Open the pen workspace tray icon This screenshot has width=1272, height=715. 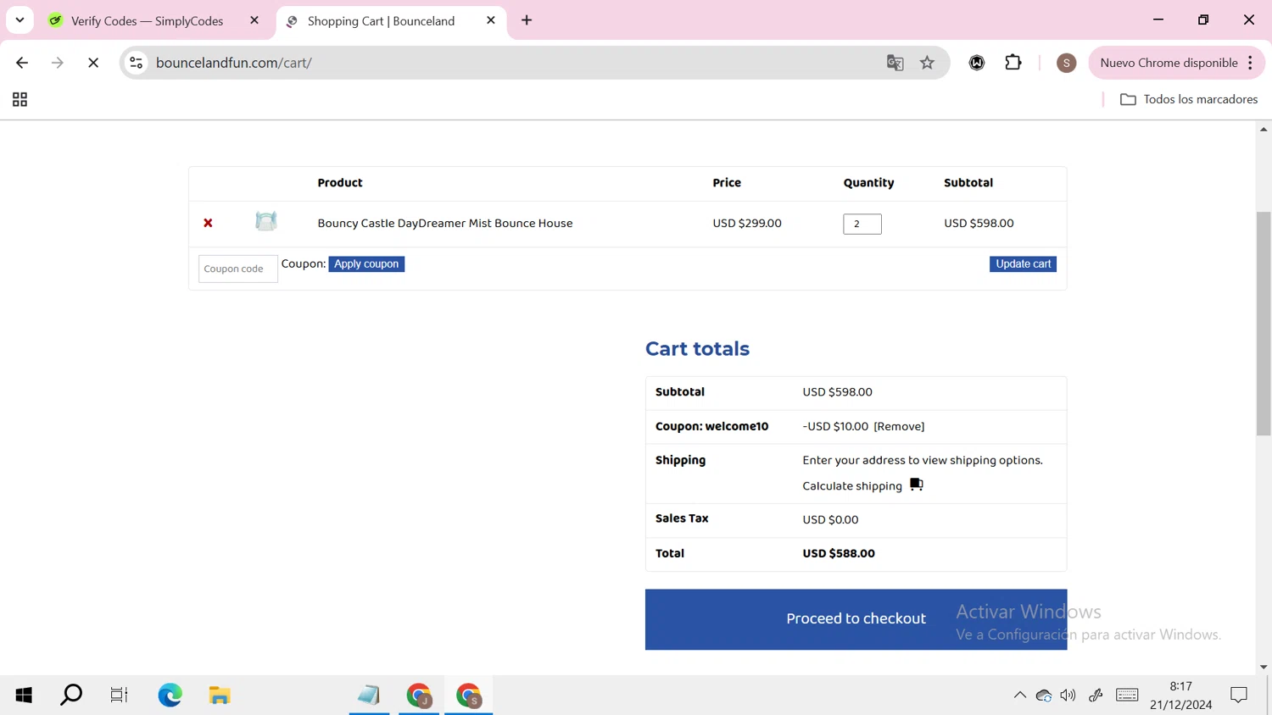pos(1096,696)
